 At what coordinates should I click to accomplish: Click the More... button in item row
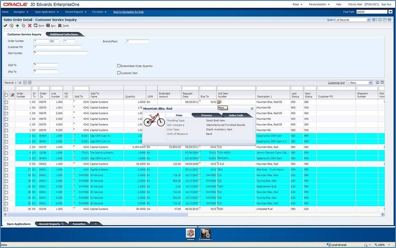[x=222, y=108]
